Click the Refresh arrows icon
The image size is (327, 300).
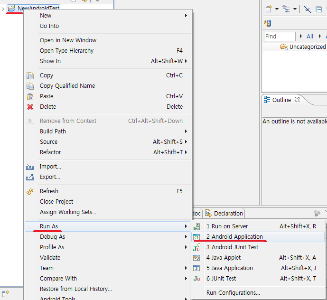pyautogui.click(x=30, y=191)
